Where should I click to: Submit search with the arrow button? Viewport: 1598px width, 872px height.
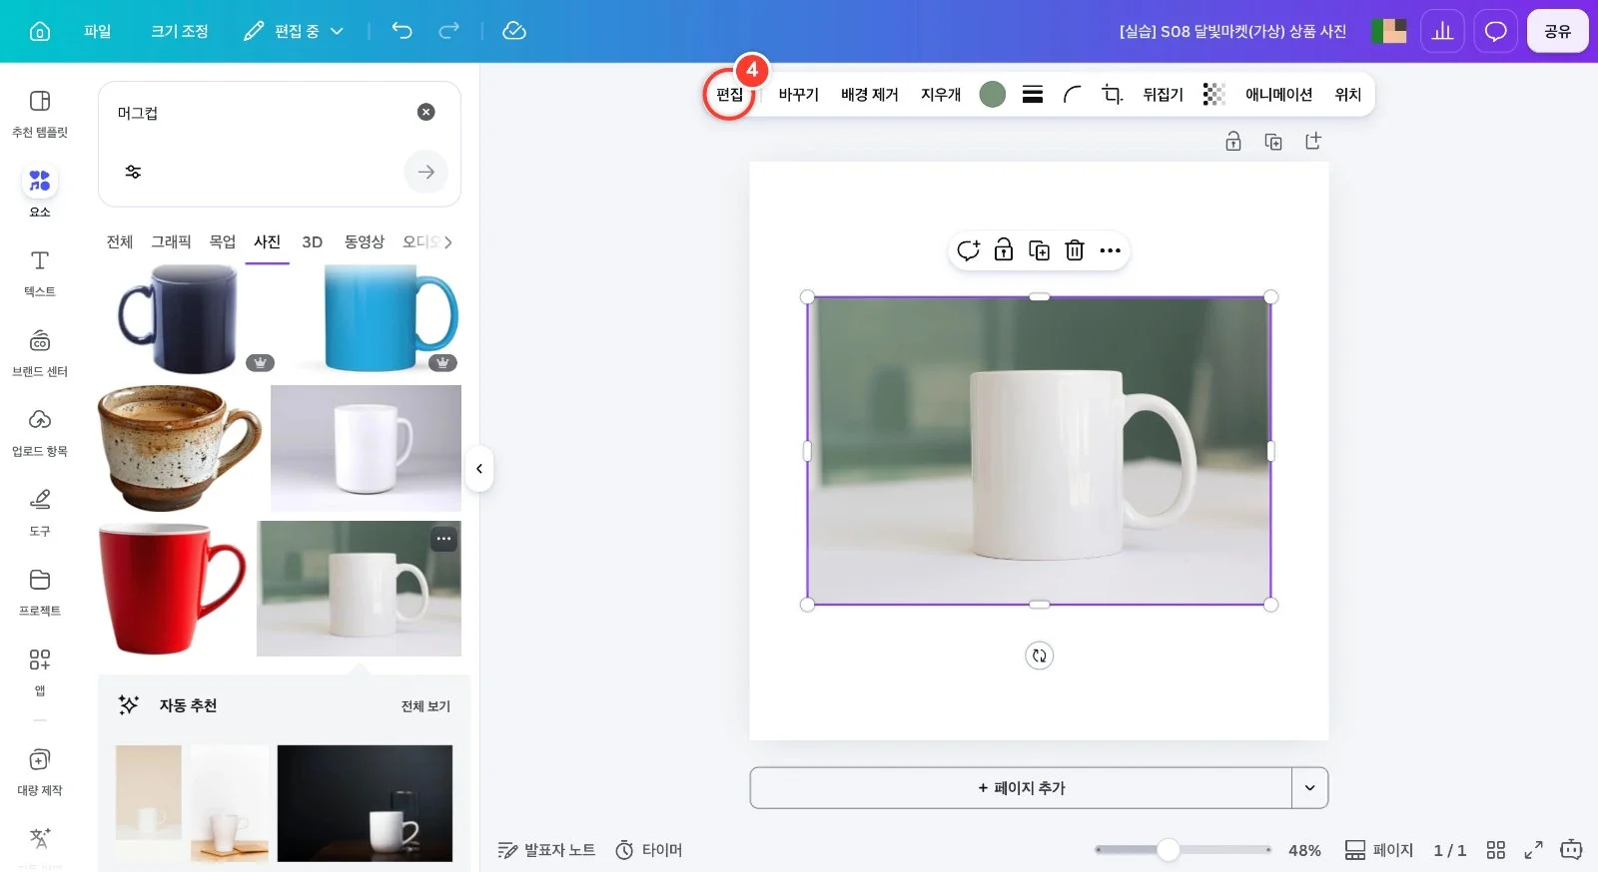(x=426, y=172)
